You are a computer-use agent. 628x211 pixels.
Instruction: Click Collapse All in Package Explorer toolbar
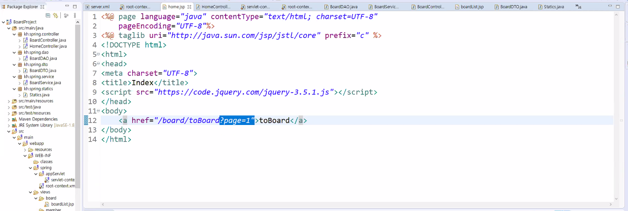pos(48,16)
